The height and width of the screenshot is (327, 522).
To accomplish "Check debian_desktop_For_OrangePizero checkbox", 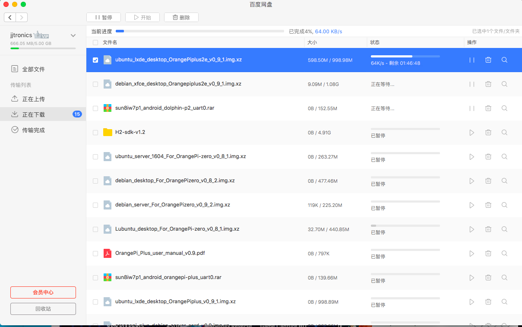I will pos(95,181).
